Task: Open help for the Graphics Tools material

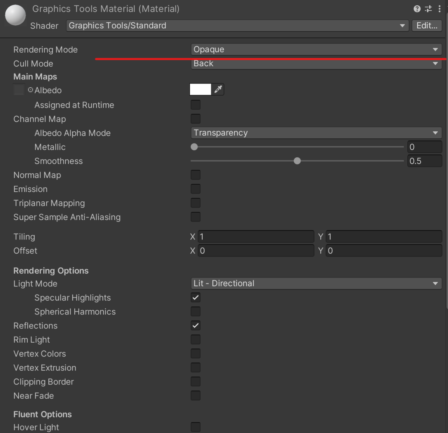Action: (x=417, y=9)
